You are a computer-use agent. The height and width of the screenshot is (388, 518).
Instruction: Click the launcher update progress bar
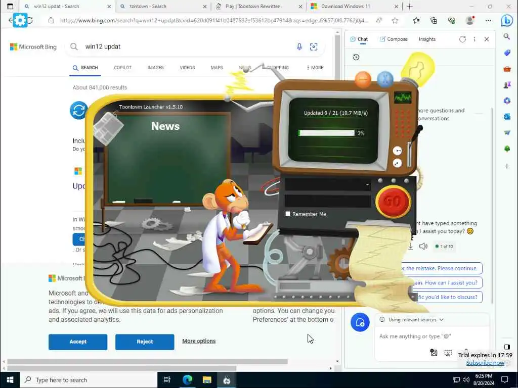click(x=326, y=133)
